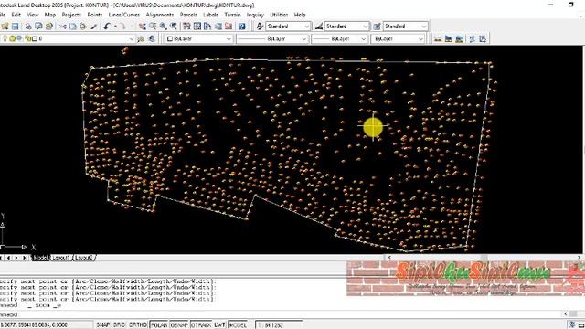Click the Save drawing icon
The height and width of the screenshot is (329, 585).
pyautogui.click(x=16, y=27)
